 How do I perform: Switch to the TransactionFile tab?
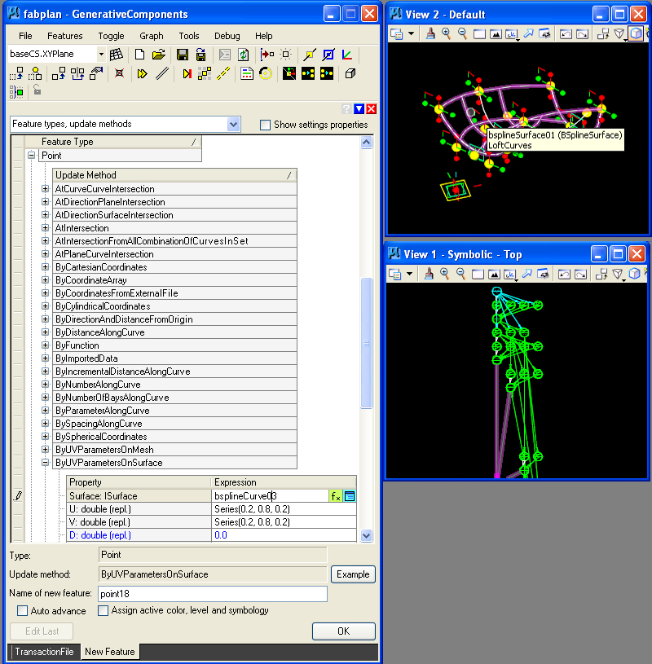pos(44,651)
